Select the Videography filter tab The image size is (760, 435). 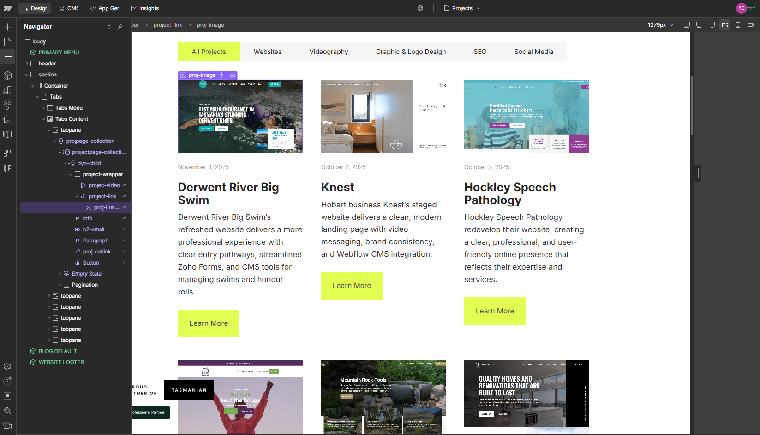[x=329, y=52]
